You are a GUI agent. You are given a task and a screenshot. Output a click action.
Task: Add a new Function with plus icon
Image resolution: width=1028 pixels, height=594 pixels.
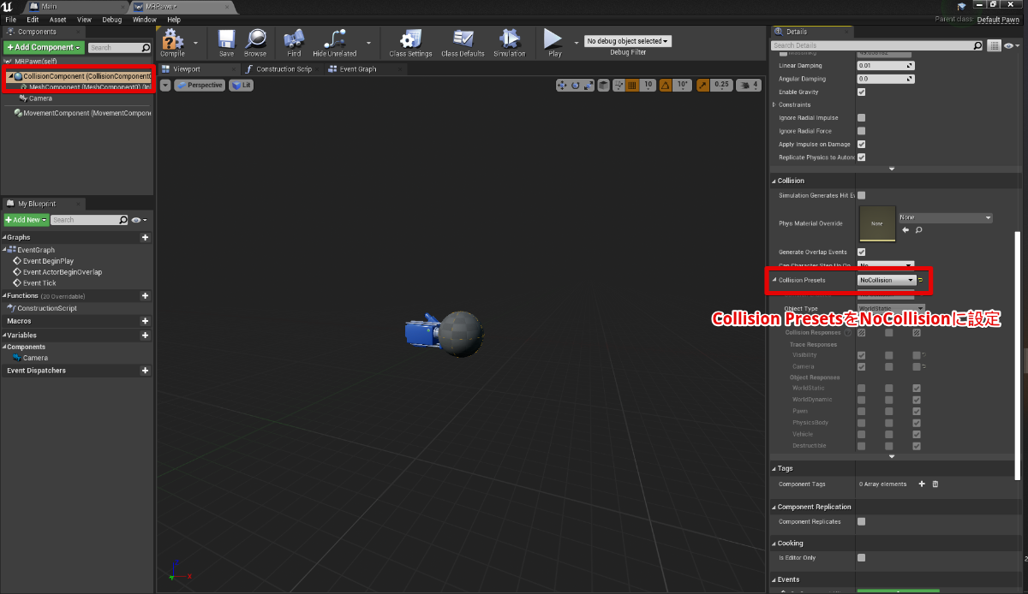click(x=146, y=295)
